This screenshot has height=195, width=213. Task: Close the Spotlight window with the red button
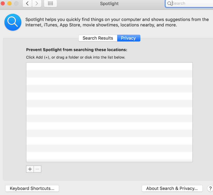[3, 3]
